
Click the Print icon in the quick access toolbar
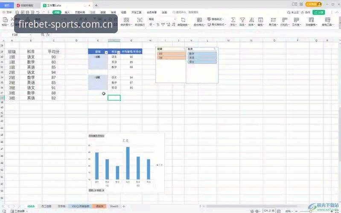click(x=27, y=12)
